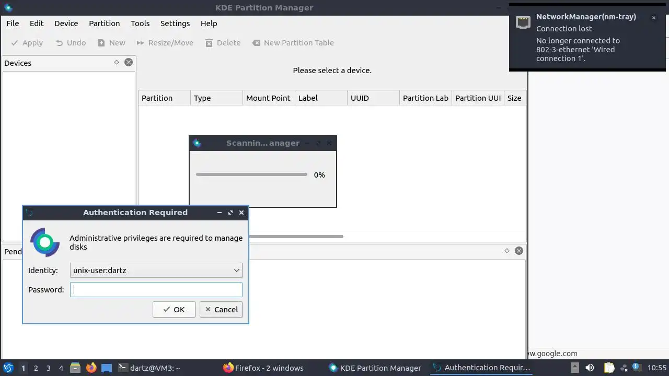Click New Partition Table toolbar button
Image resolution: width=669 pixels, height=376 pixels.
(293, 43)
